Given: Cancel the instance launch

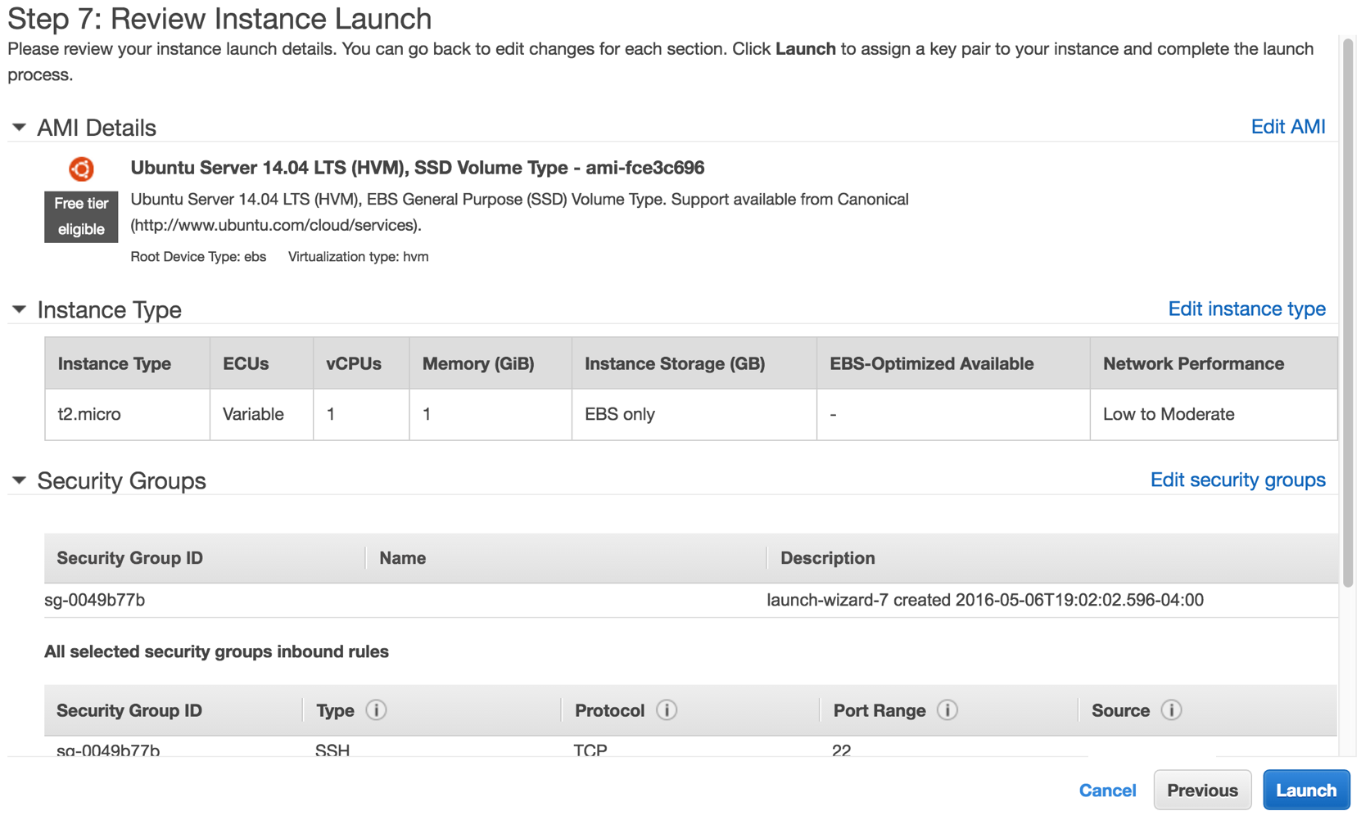Looking at the screenshot, I should click(x=1107, y=791).
